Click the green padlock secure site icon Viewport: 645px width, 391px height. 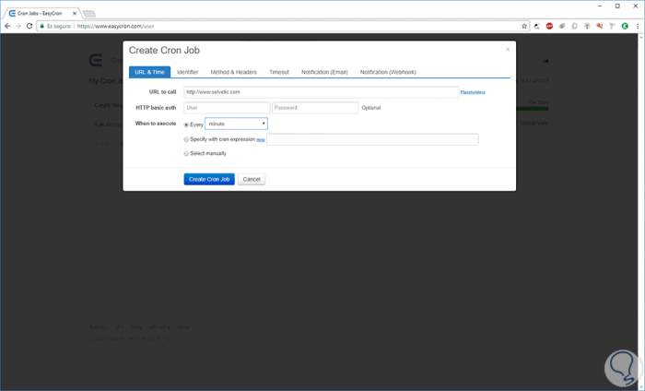41,26
